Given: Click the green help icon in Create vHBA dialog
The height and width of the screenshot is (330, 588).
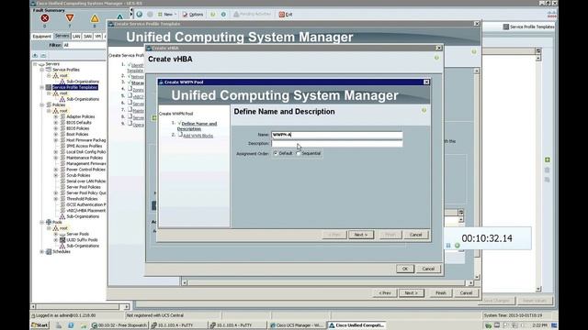Looking at the screenshot, I should tap(436, 58).
